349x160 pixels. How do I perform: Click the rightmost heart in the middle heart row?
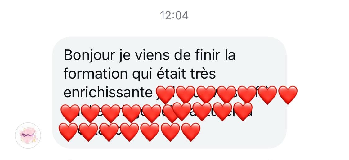[x=243, y=112]
